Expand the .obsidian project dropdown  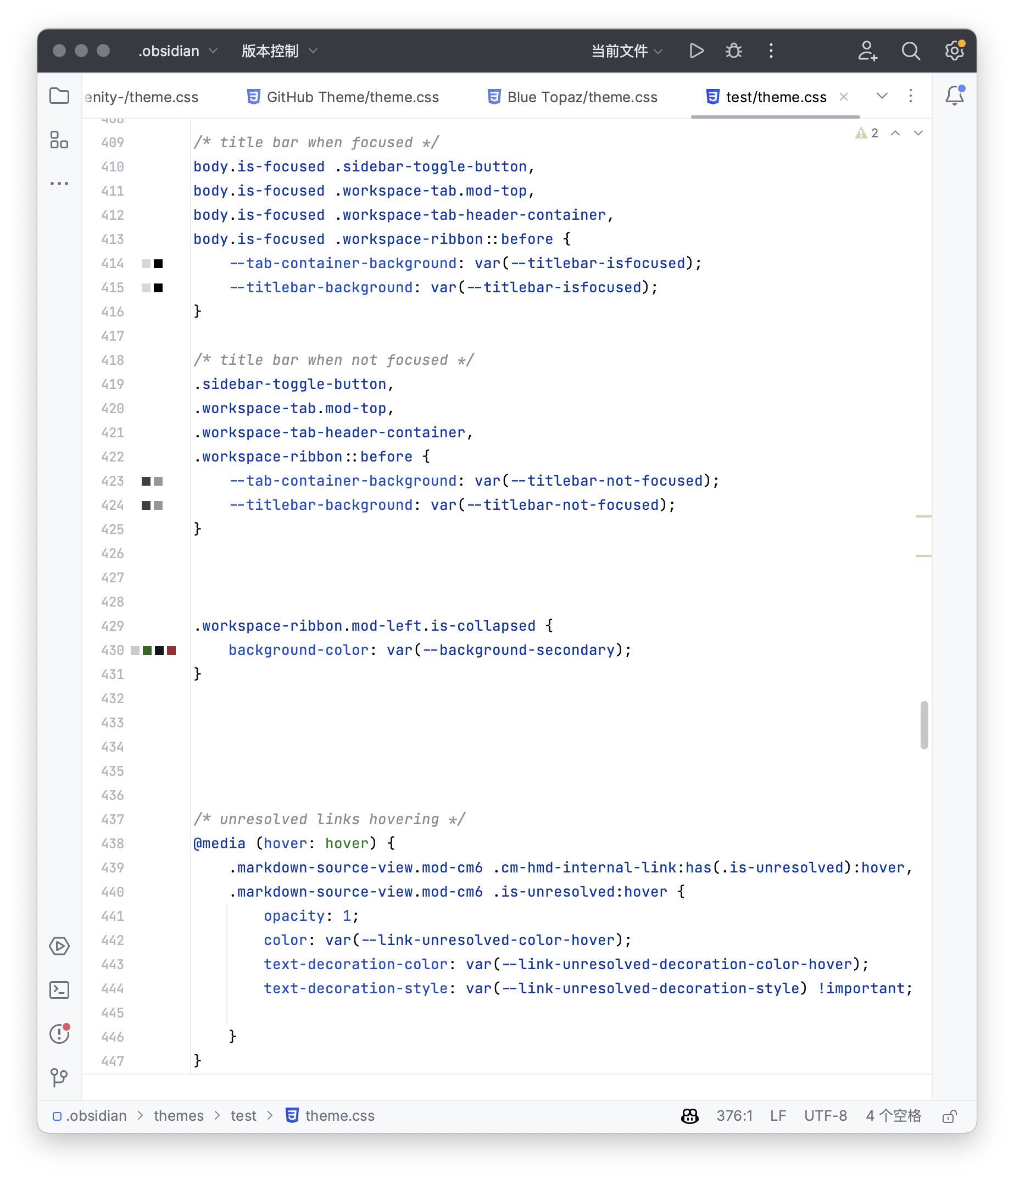tap(177, 51)
